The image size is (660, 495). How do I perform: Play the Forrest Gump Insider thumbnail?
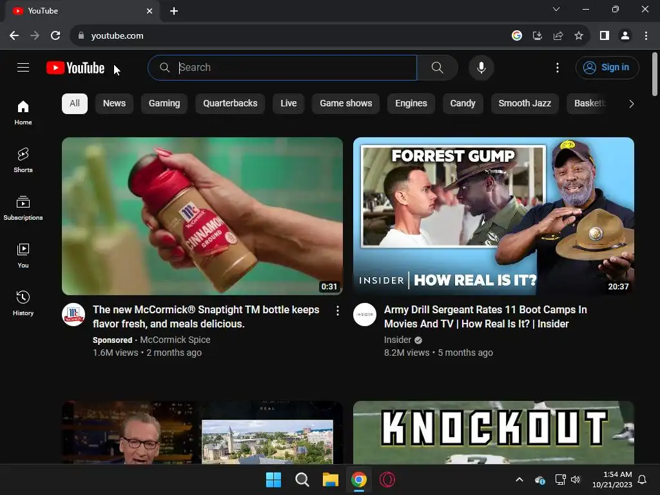click(493, 216)
